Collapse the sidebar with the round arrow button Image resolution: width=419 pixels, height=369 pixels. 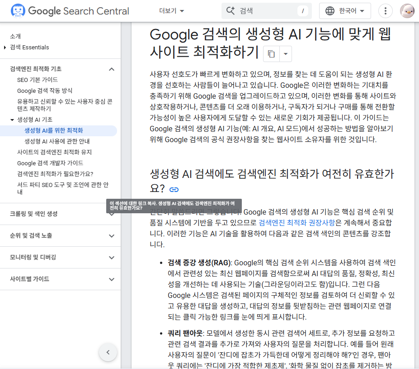tap(108, 352)
